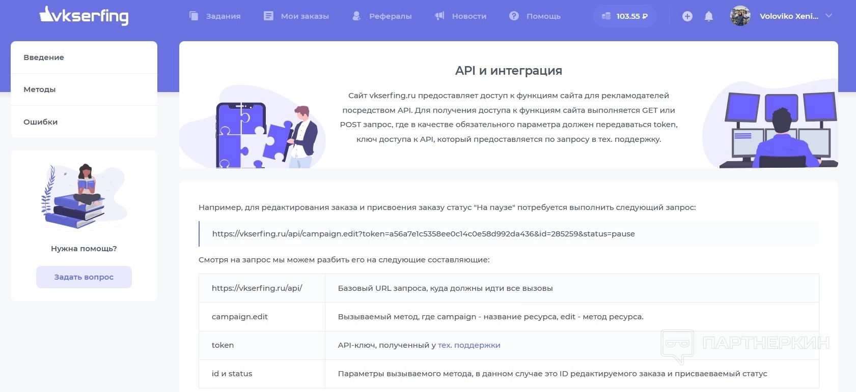Click the campaign.edit table cell
This screenshot has height=392, width=856.
(262, 317)
